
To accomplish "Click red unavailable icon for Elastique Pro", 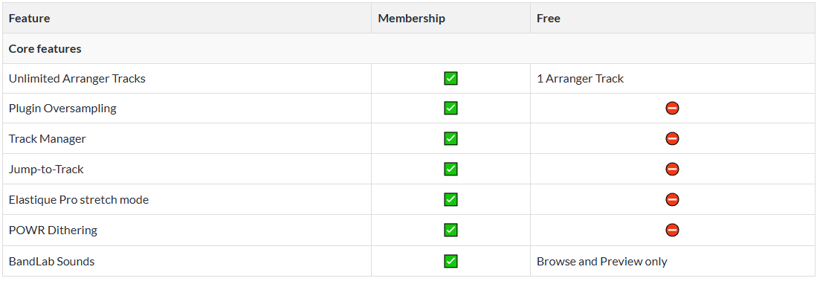I will pyautogui.click(x=672, y=199).
